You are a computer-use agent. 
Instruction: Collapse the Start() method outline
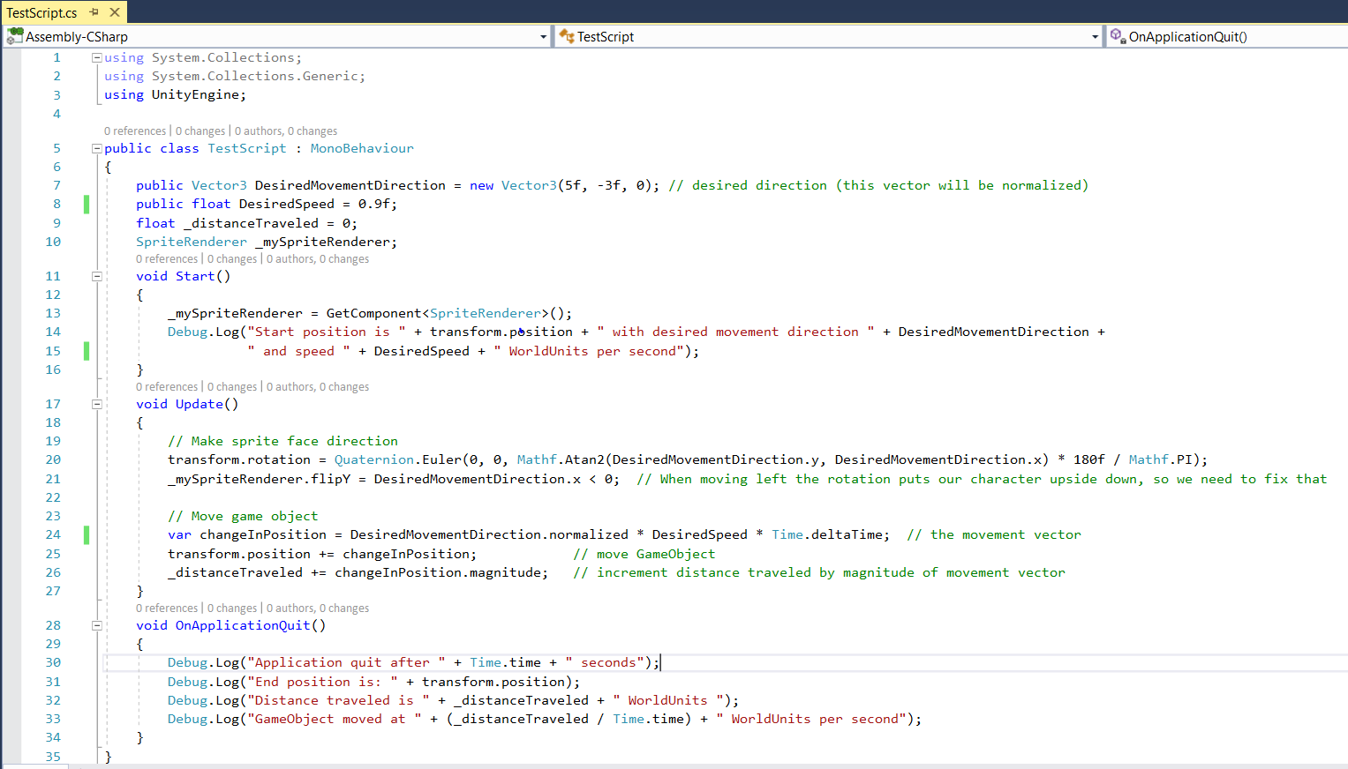click(97, 276)
